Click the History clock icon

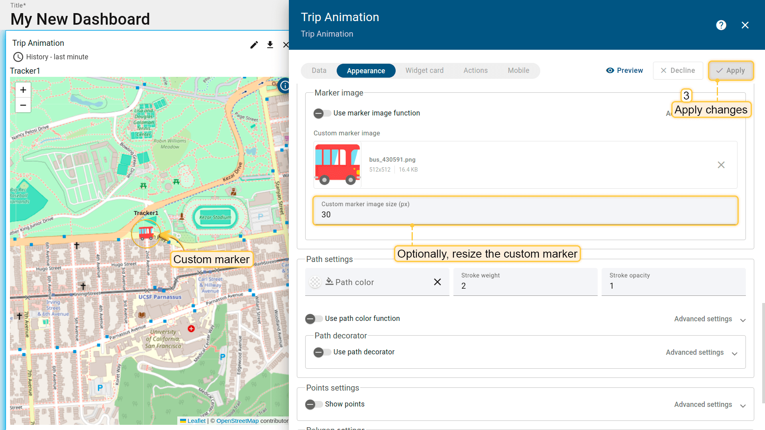18,57
